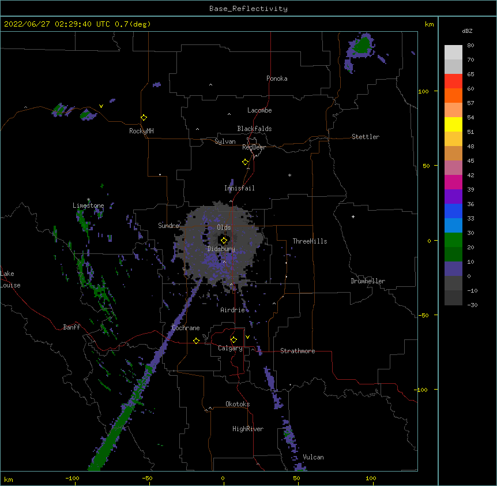Click the Lacombe city label
The image size is (497, 486).
pyautogui.click(x=259, y=110)
